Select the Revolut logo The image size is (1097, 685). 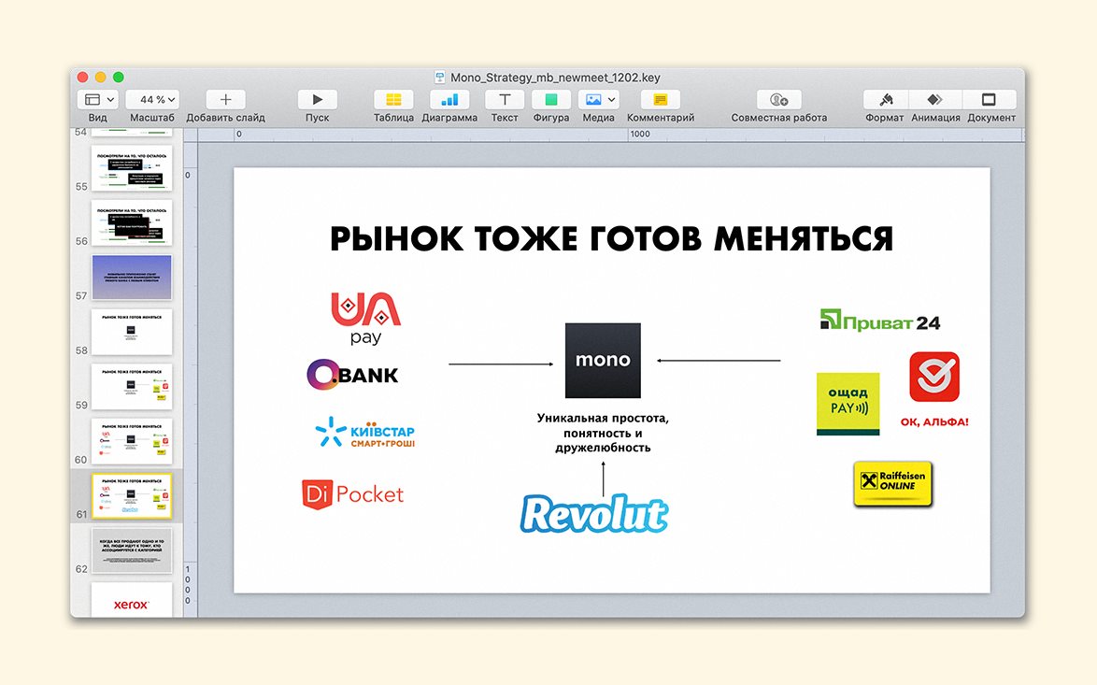tap(594, 514)
